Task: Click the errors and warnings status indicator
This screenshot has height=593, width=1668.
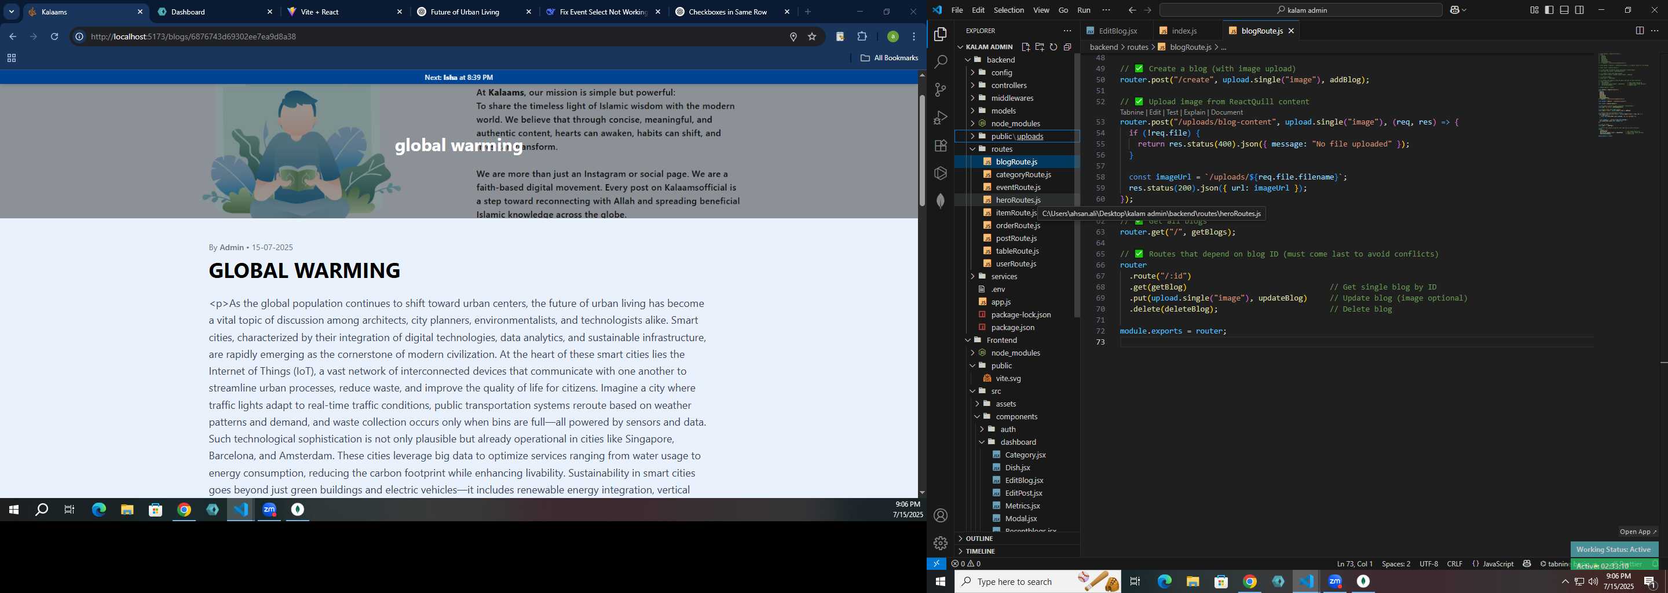Action: coord(966,564)
